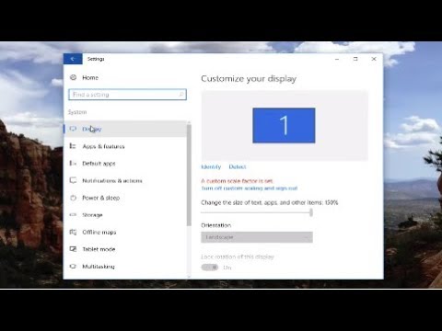Viewport: 442px width, 331px height.
Task: Click the Identify link
Action: coord(211,166)
